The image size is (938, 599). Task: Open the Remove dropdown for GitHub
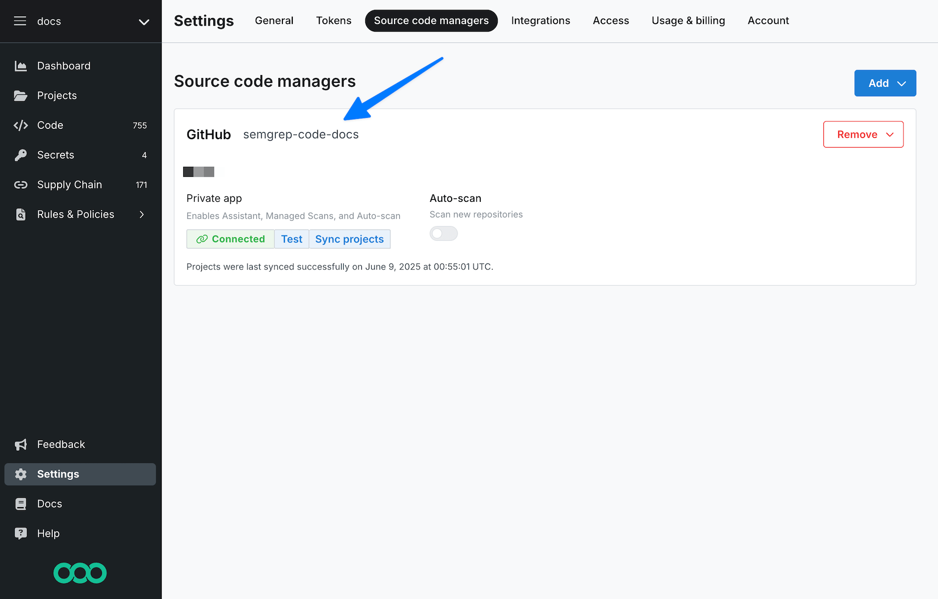[863, 134]
